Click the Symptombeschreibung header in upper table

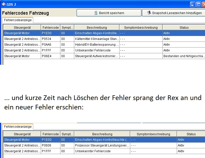(141, 27)
